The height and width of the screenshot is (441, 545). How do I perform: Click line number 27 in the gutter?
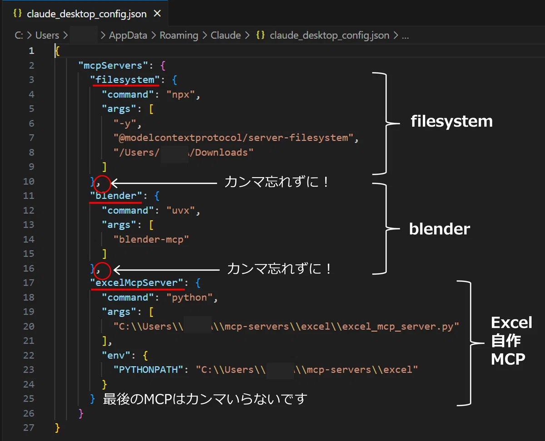pyautogui.click(x=29, y=428)
